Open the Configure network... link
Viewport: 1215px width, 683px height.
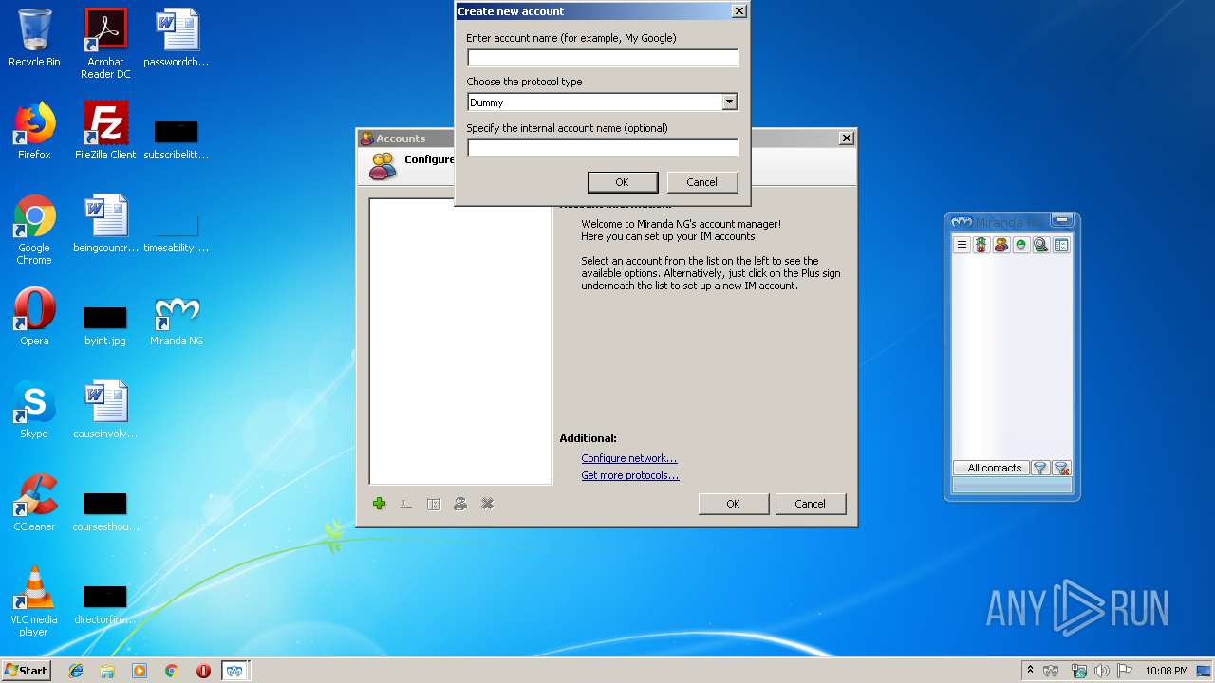pyautogui.click(x=629, y=458)
